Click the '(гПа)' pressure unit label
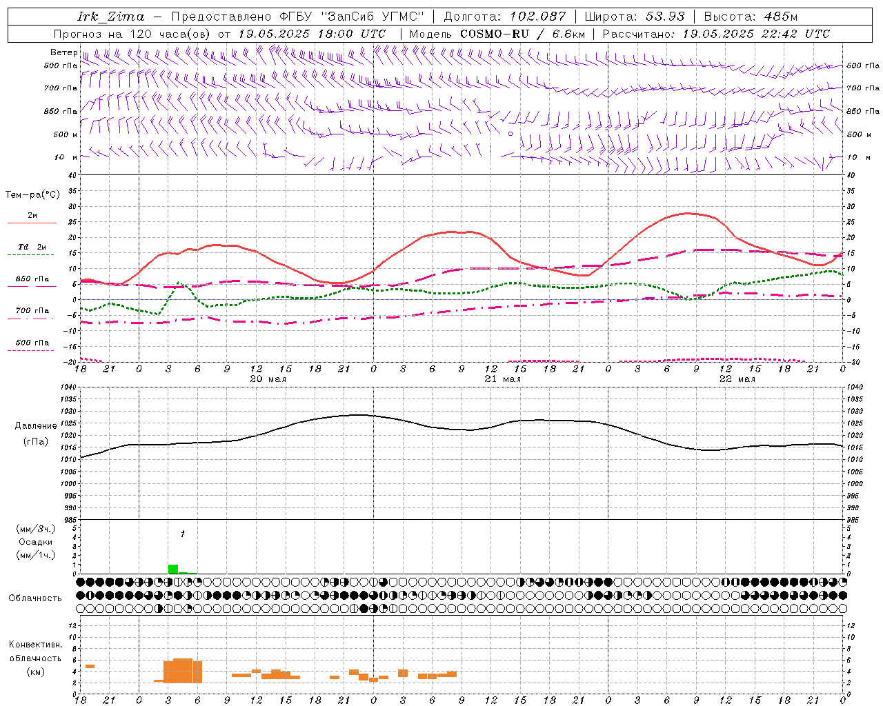883x706 pixels. click(36, 442)
